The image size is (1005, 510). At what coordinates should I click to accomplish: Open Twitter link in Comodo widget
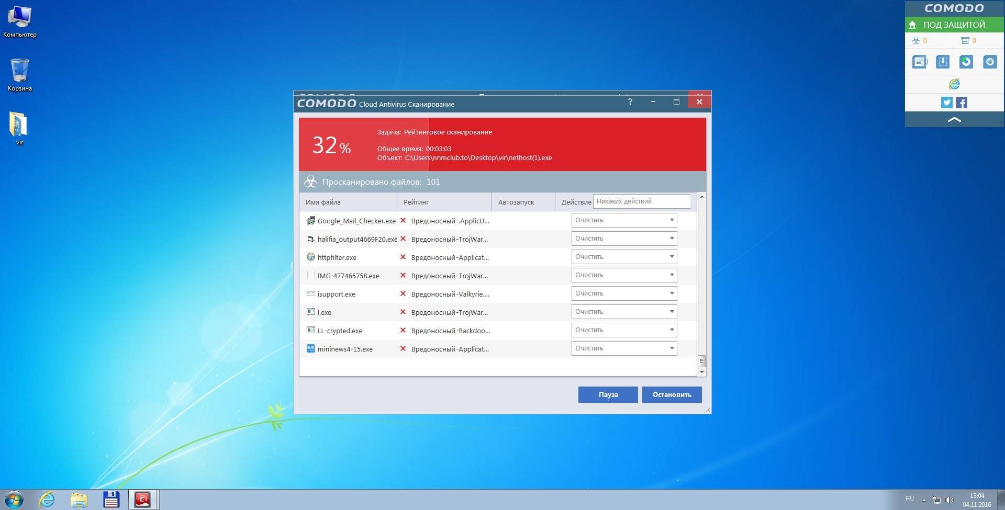pos(947,103)
